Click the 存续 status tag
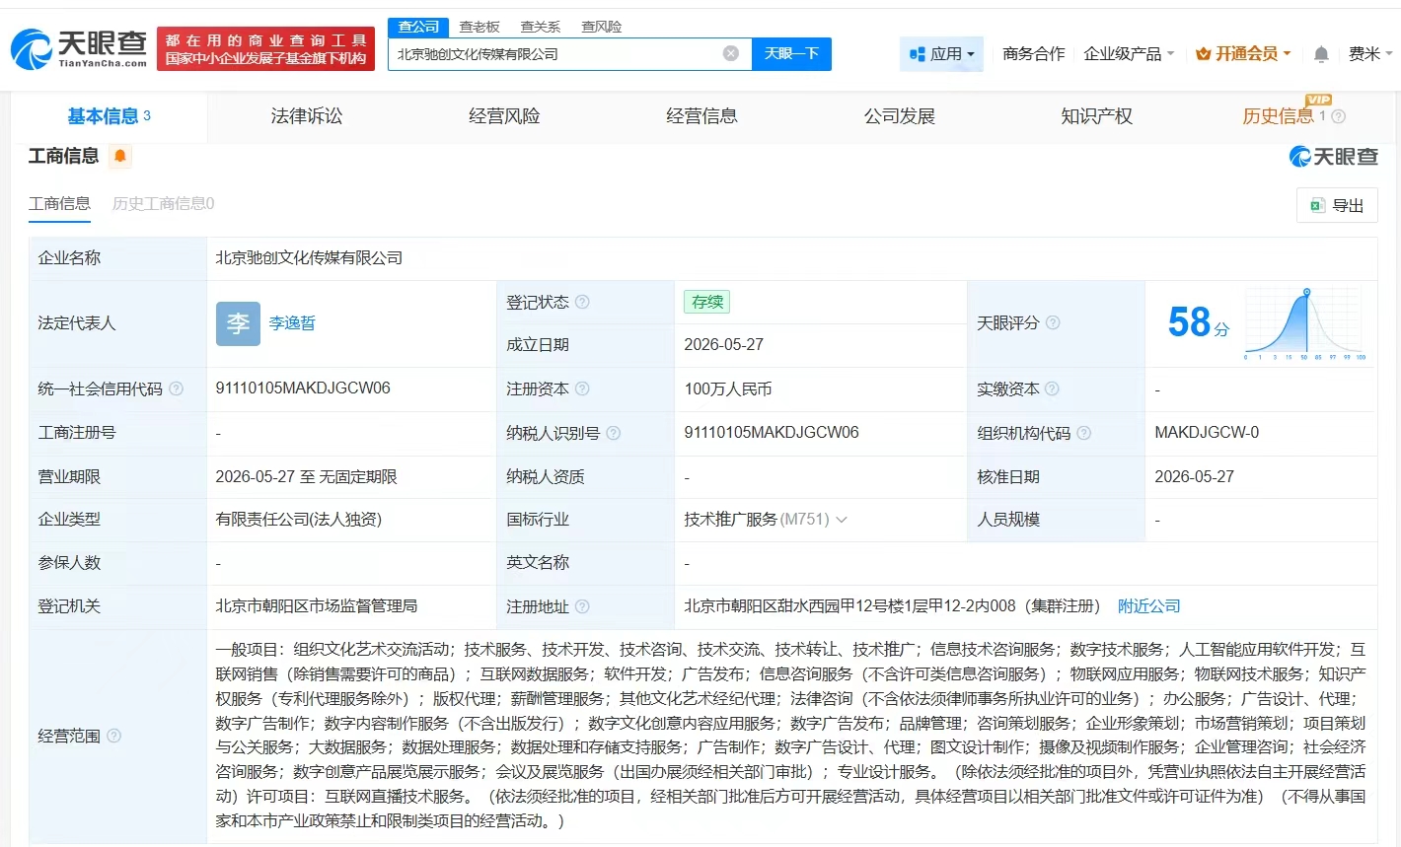Viewport: 1401px width, 847px height. pos(706,302)
